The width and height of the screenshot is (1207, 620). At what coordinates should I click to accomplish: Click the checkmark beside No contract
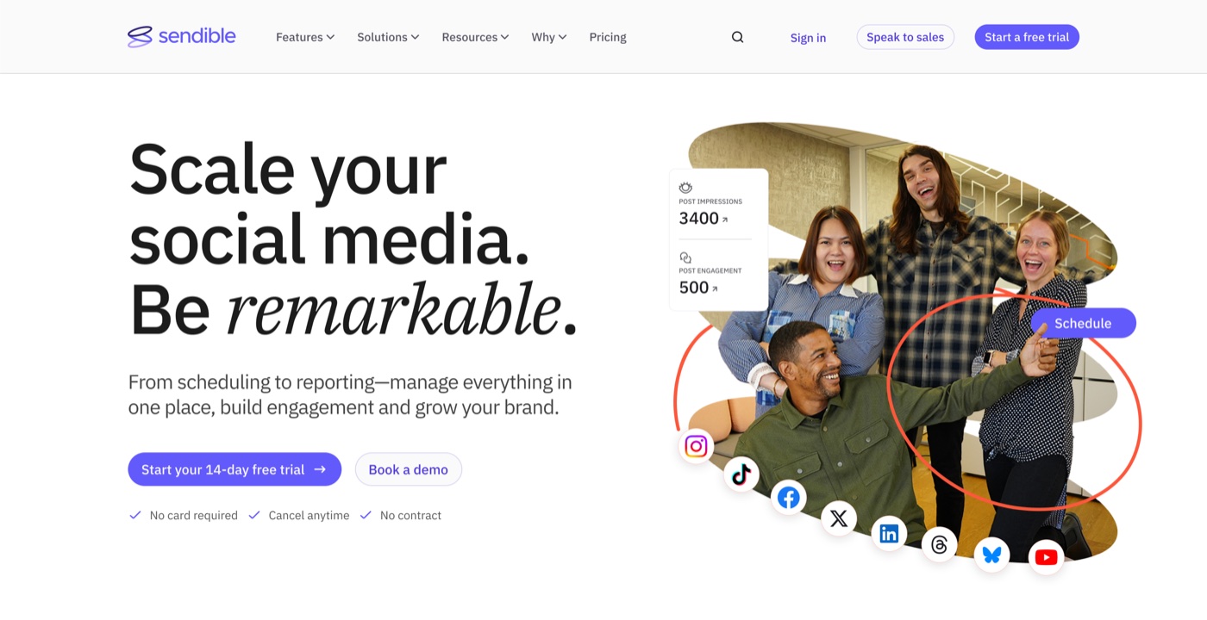point(366,515)
